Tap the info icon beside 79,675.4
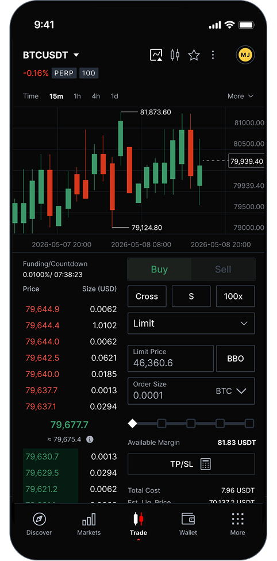 pos(90,439)
